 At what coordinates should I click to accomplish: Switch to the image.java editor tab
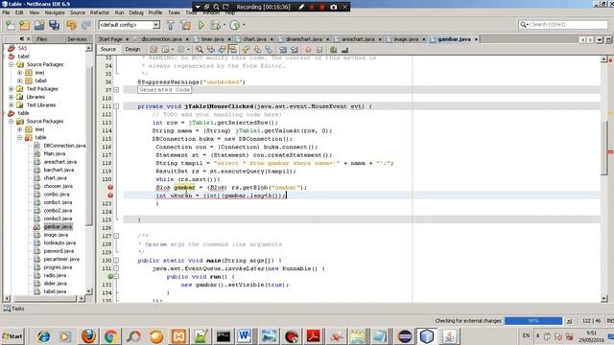point(406,39)
